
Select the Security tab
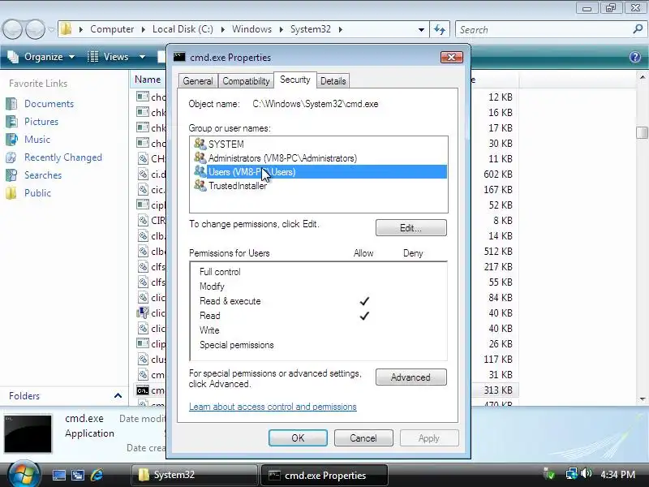coord(294,80)
